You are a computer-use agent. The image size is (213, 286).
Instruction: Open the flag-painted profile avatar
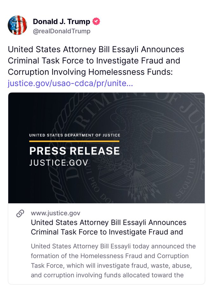click(x=17, y=25)
